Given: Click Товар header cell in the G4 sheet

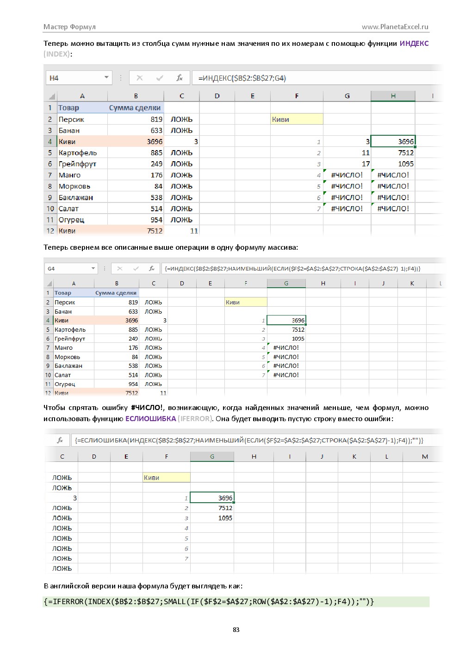Looking at the screenshot, I should pyautogui.click(x=74, y=293).
